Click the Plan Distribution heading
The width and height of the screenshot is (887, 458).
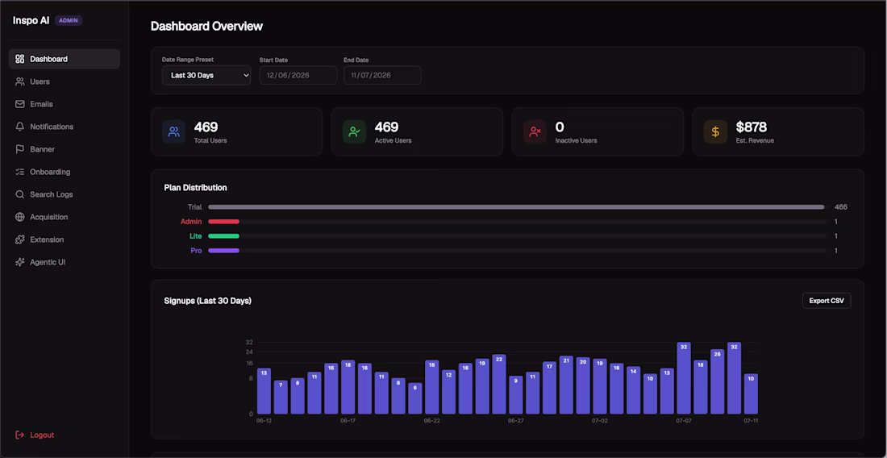[x=195, y=188]
